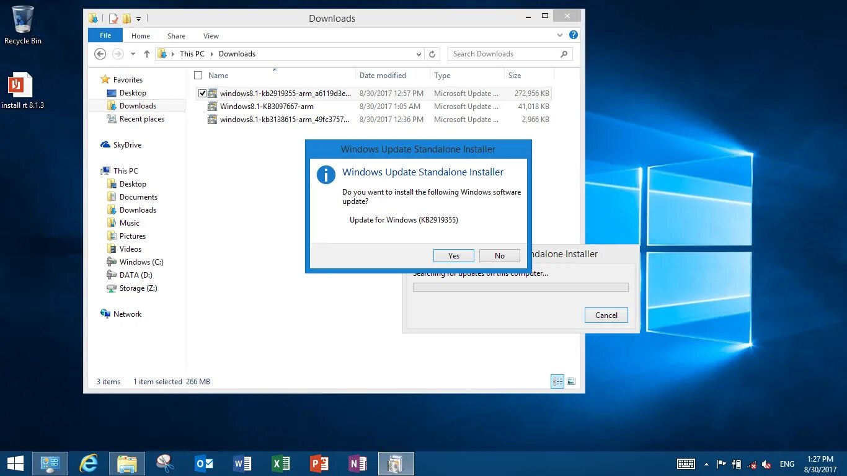Expand the This PC breadcrumb arrow
847x476 pixels.
[211, 54]
